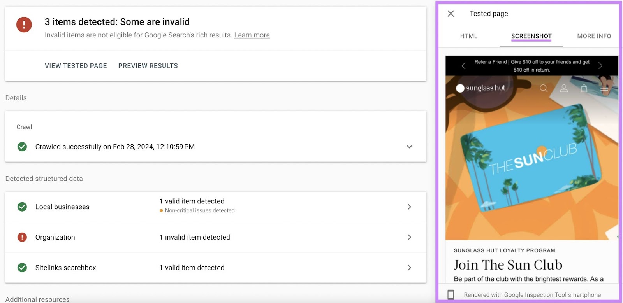
Task: Click The Sun Club card image
Action: 532,158
